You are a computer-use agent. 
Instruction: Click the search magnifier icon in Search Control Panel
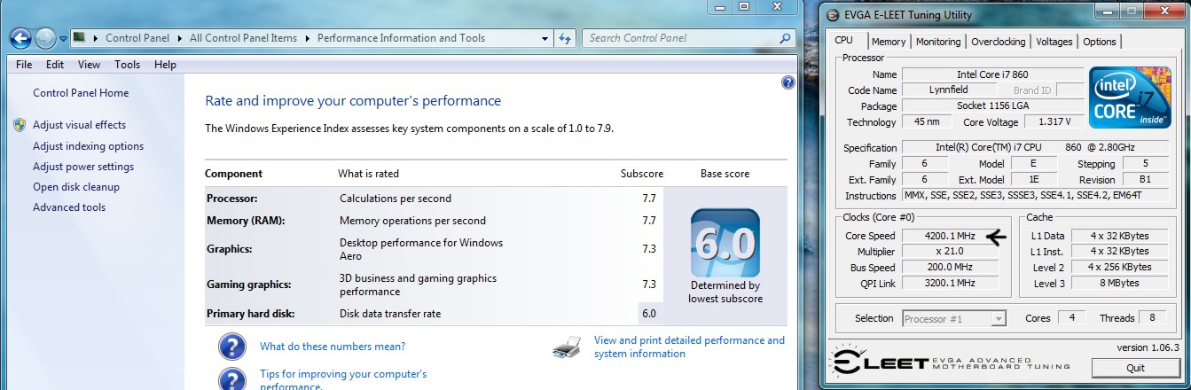pos(784,38)
